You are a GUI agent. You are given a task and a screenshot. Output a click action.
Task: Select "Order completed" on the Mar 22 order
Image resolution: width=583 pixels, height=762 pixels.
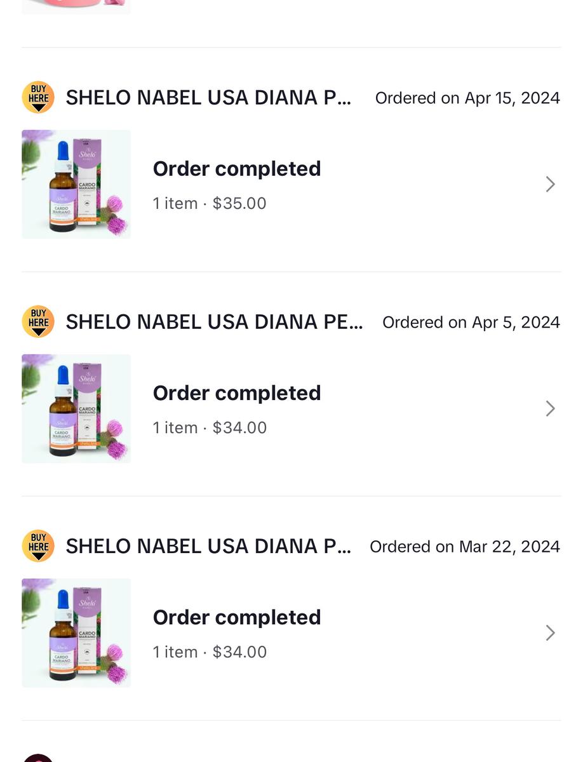(x=237, y=617)
